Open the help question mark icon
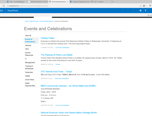Viewport: 152px width, 116px height. click(145, 11)
